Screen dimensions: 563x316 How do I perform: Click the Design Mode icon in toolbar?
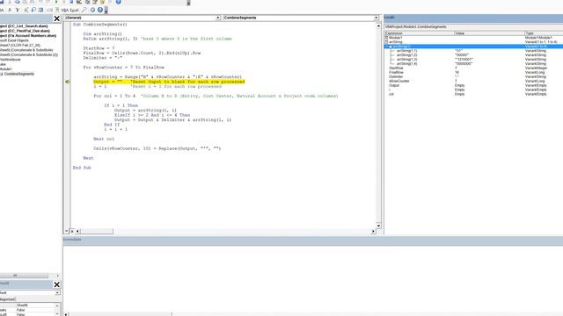[x=79, y=2]
